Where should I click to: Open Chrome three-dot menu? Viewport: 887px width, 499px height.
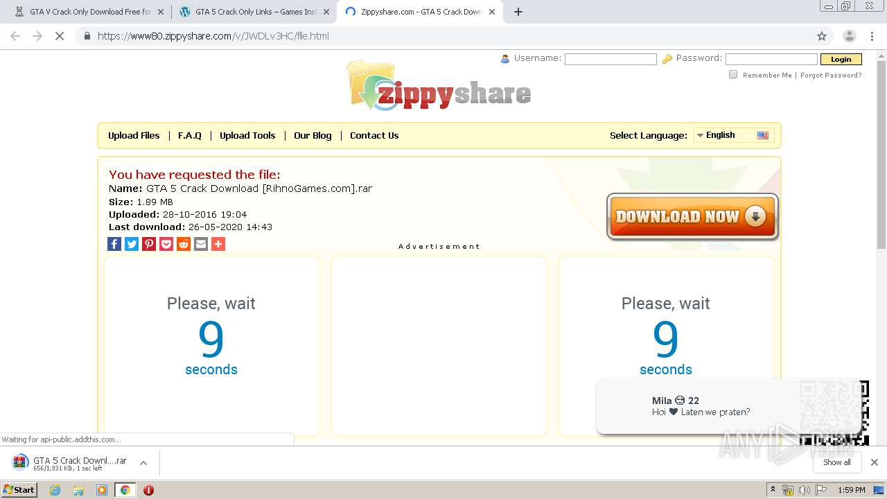(x=872, y=36)
